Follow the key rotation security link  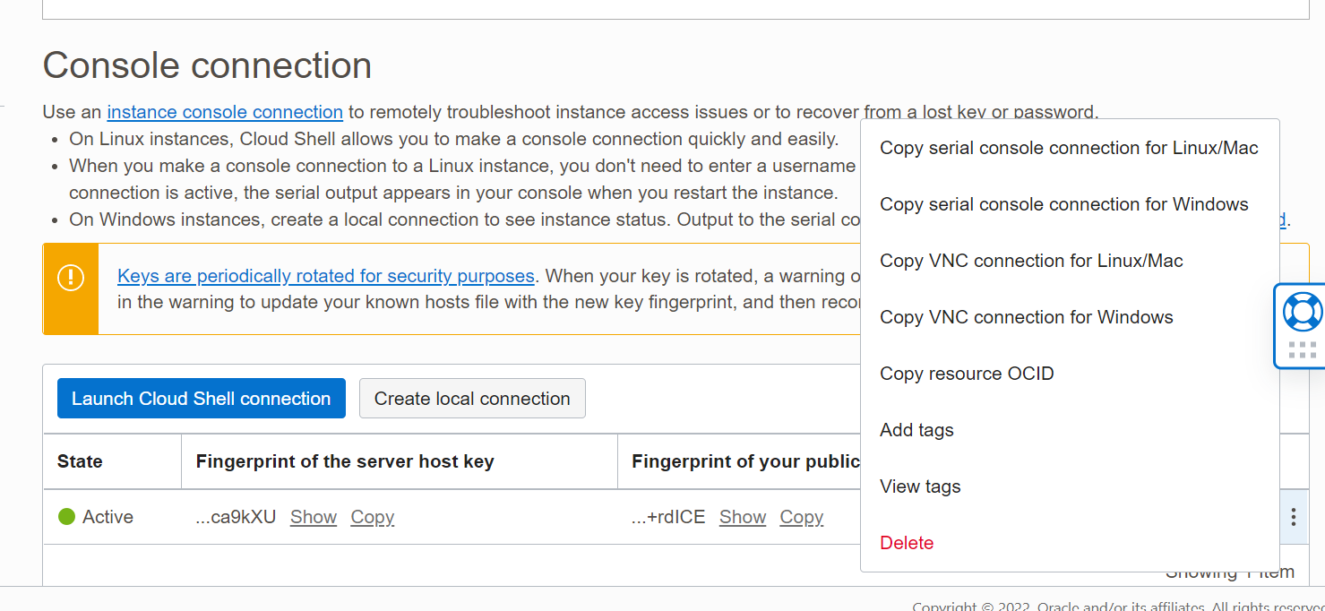tap(326, 276)
